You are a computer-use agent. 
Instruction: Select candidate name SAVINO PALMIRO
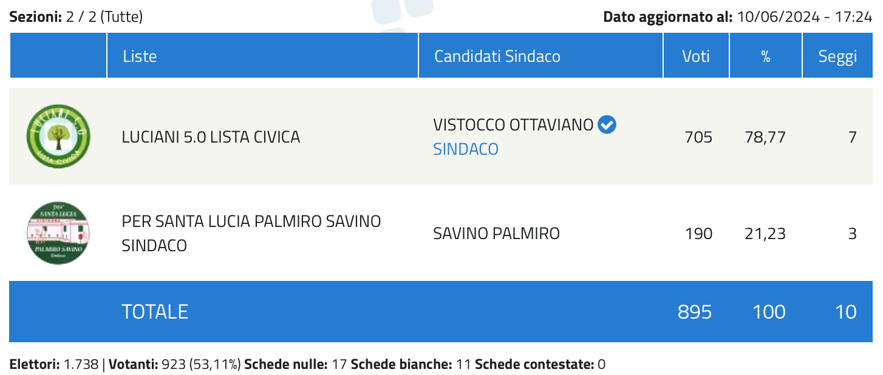click(x=496, y=234)
